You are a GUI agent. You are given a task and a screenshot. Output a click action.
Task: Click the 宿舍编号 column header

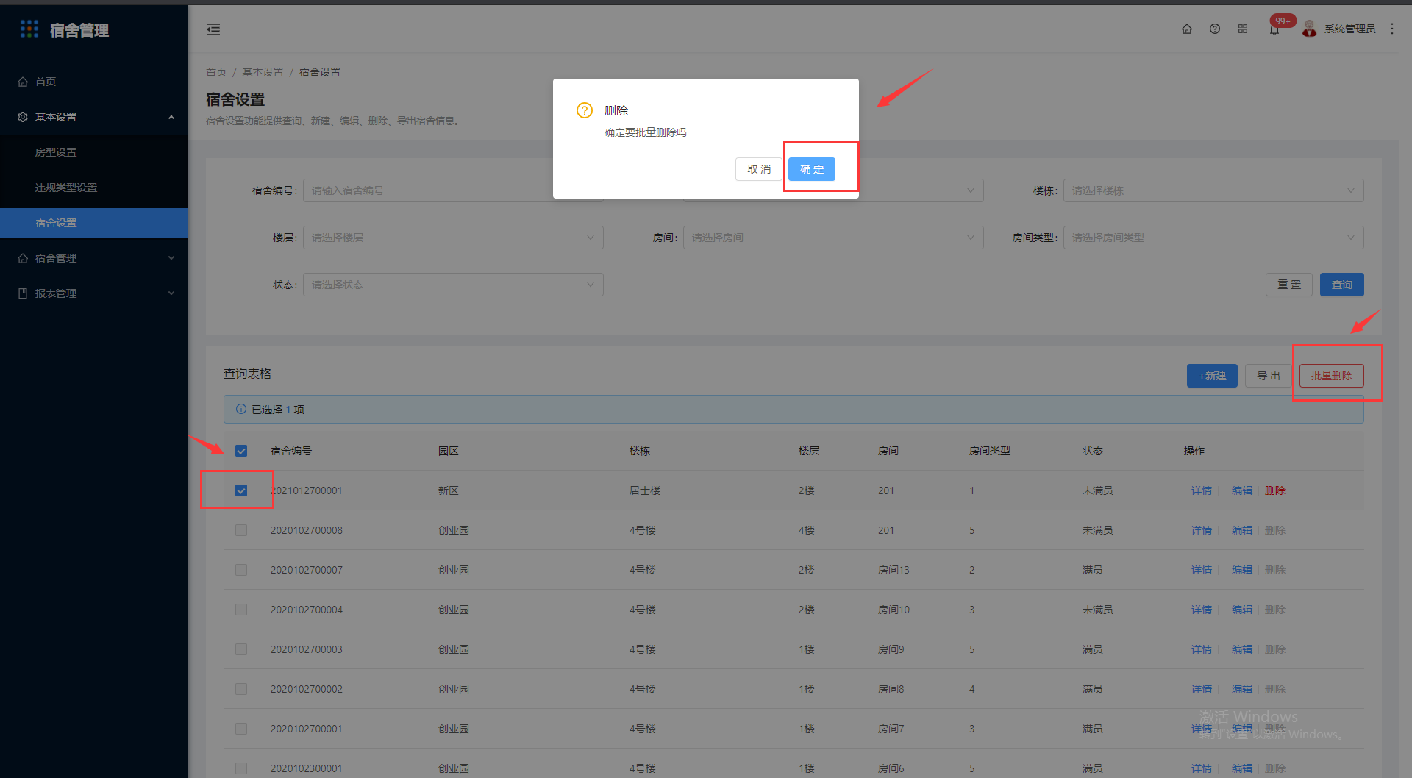point(291,451)
